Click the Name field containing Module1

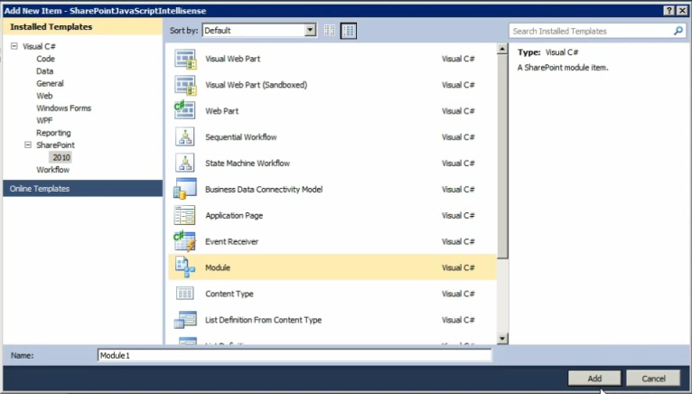coord(295,355)
